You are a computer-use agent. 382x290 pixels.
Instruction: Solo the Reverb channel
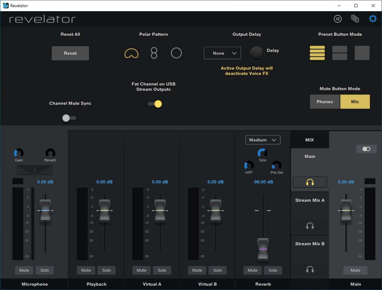[273, 270]
